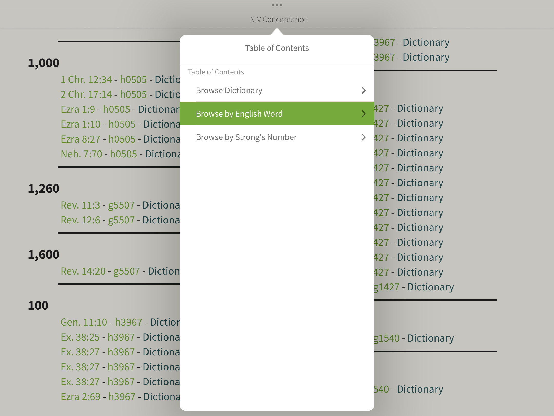The height and width of the screenshot is (416, 554).
Task: Expand chevron for Browse by Strong's Number
Action: 363,137
